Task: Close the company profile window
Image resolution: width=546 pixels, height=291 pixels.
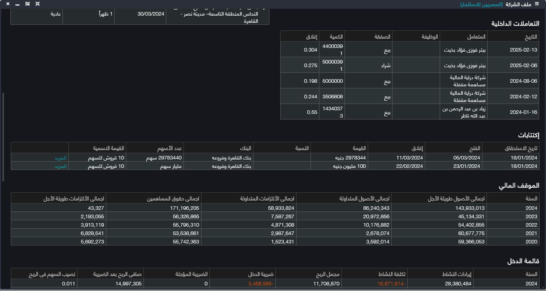Action: click(x=8, y=4)
